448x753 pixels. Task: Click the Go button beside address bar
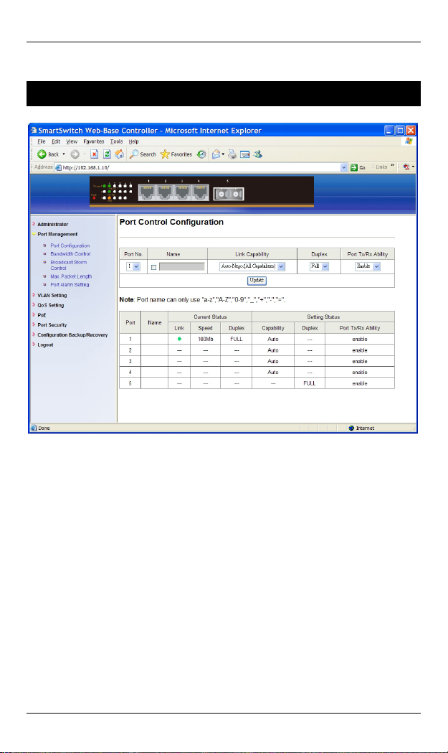pos(358,167)
